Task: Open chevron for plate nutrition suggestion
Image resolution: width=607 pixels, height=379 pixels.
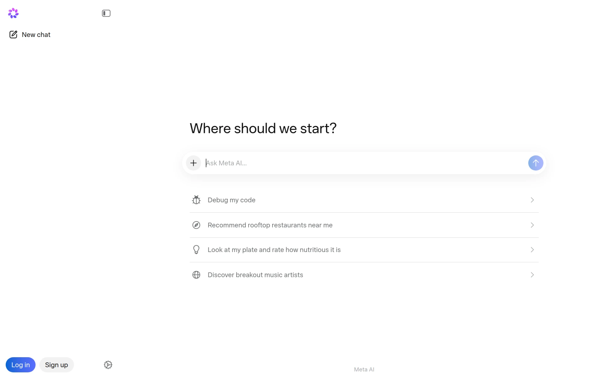Action: 532,250
